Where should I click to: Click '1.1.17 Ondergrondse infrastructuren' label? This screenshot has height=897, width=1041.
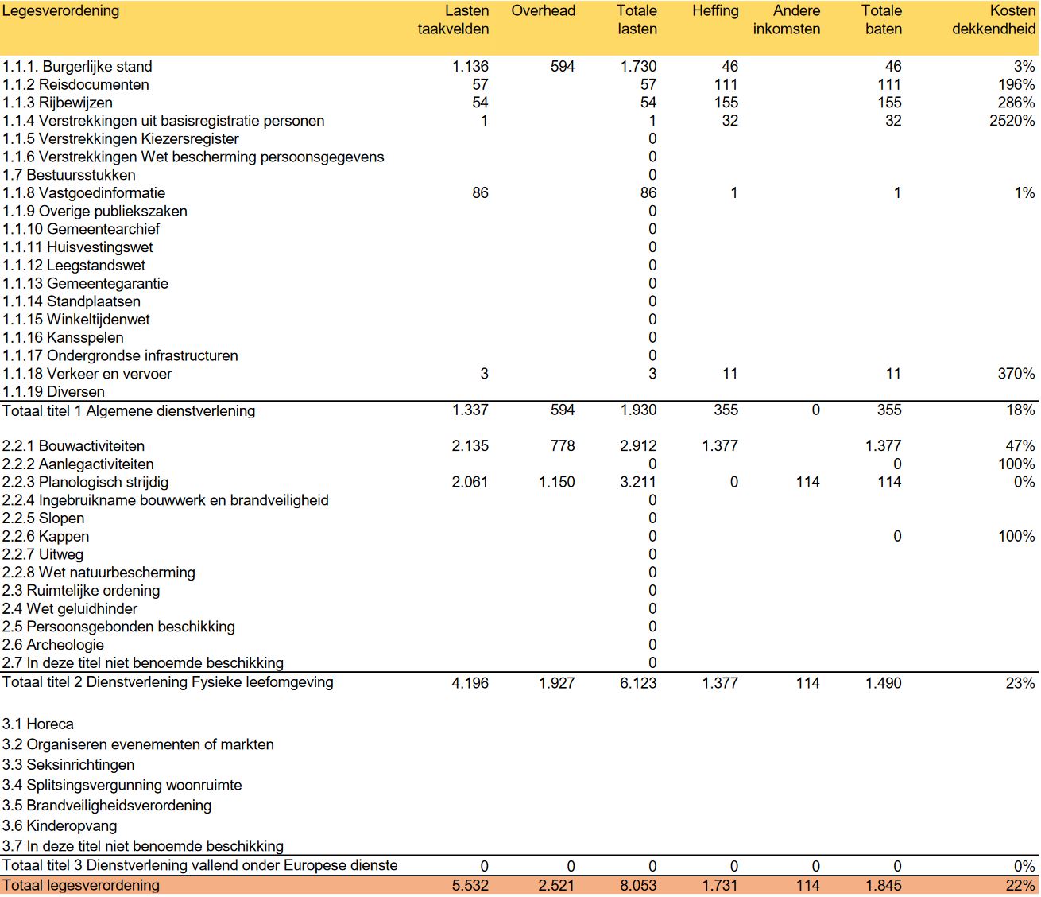tap(120, 356)
